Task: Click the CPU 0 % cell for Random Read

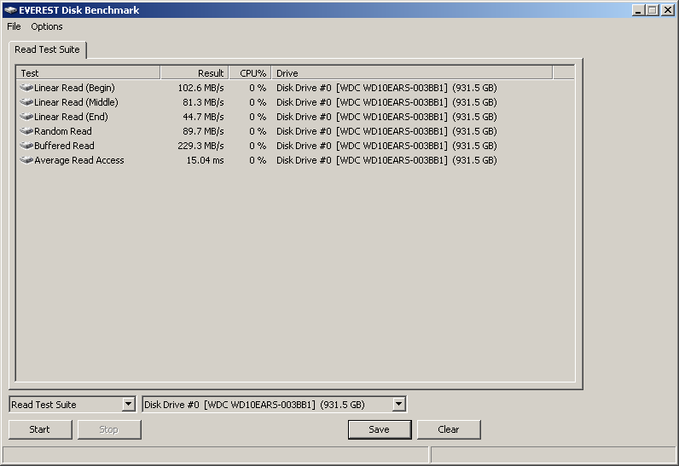Action: pyautogui.click(x=258, y=131)
